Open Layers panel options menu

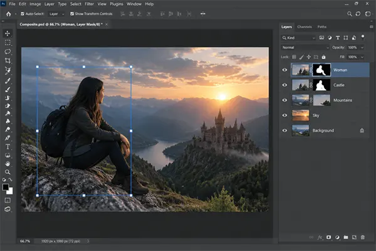371,26
